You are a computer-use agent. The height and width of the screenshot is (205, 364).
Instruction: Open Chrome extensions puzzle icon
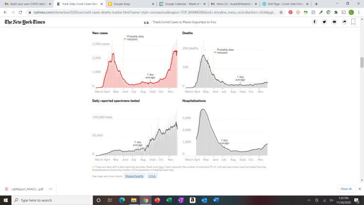336,12
